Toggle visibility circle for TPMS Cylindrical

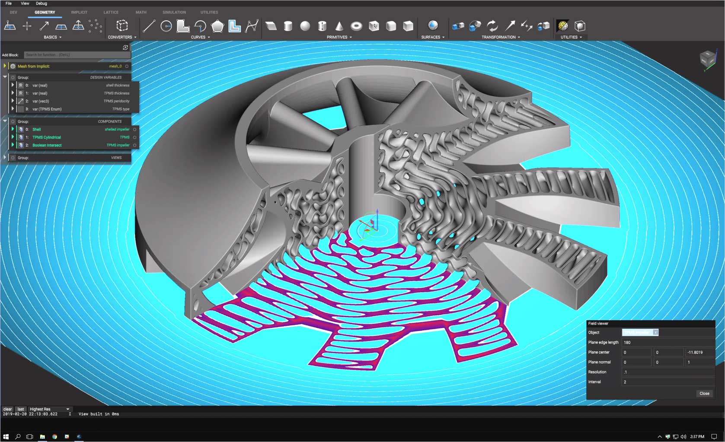pos(135,137)
